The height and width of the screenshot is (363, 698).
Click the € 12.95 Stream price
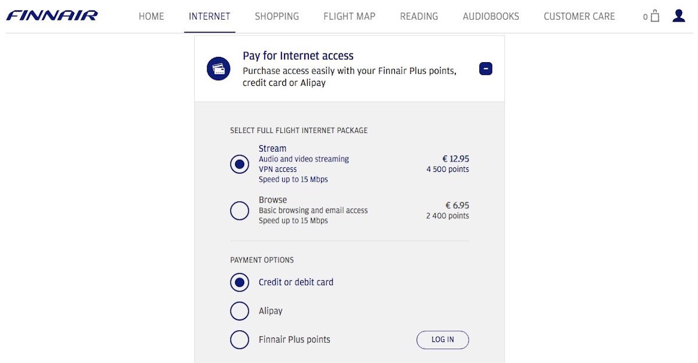coord(455,159)
